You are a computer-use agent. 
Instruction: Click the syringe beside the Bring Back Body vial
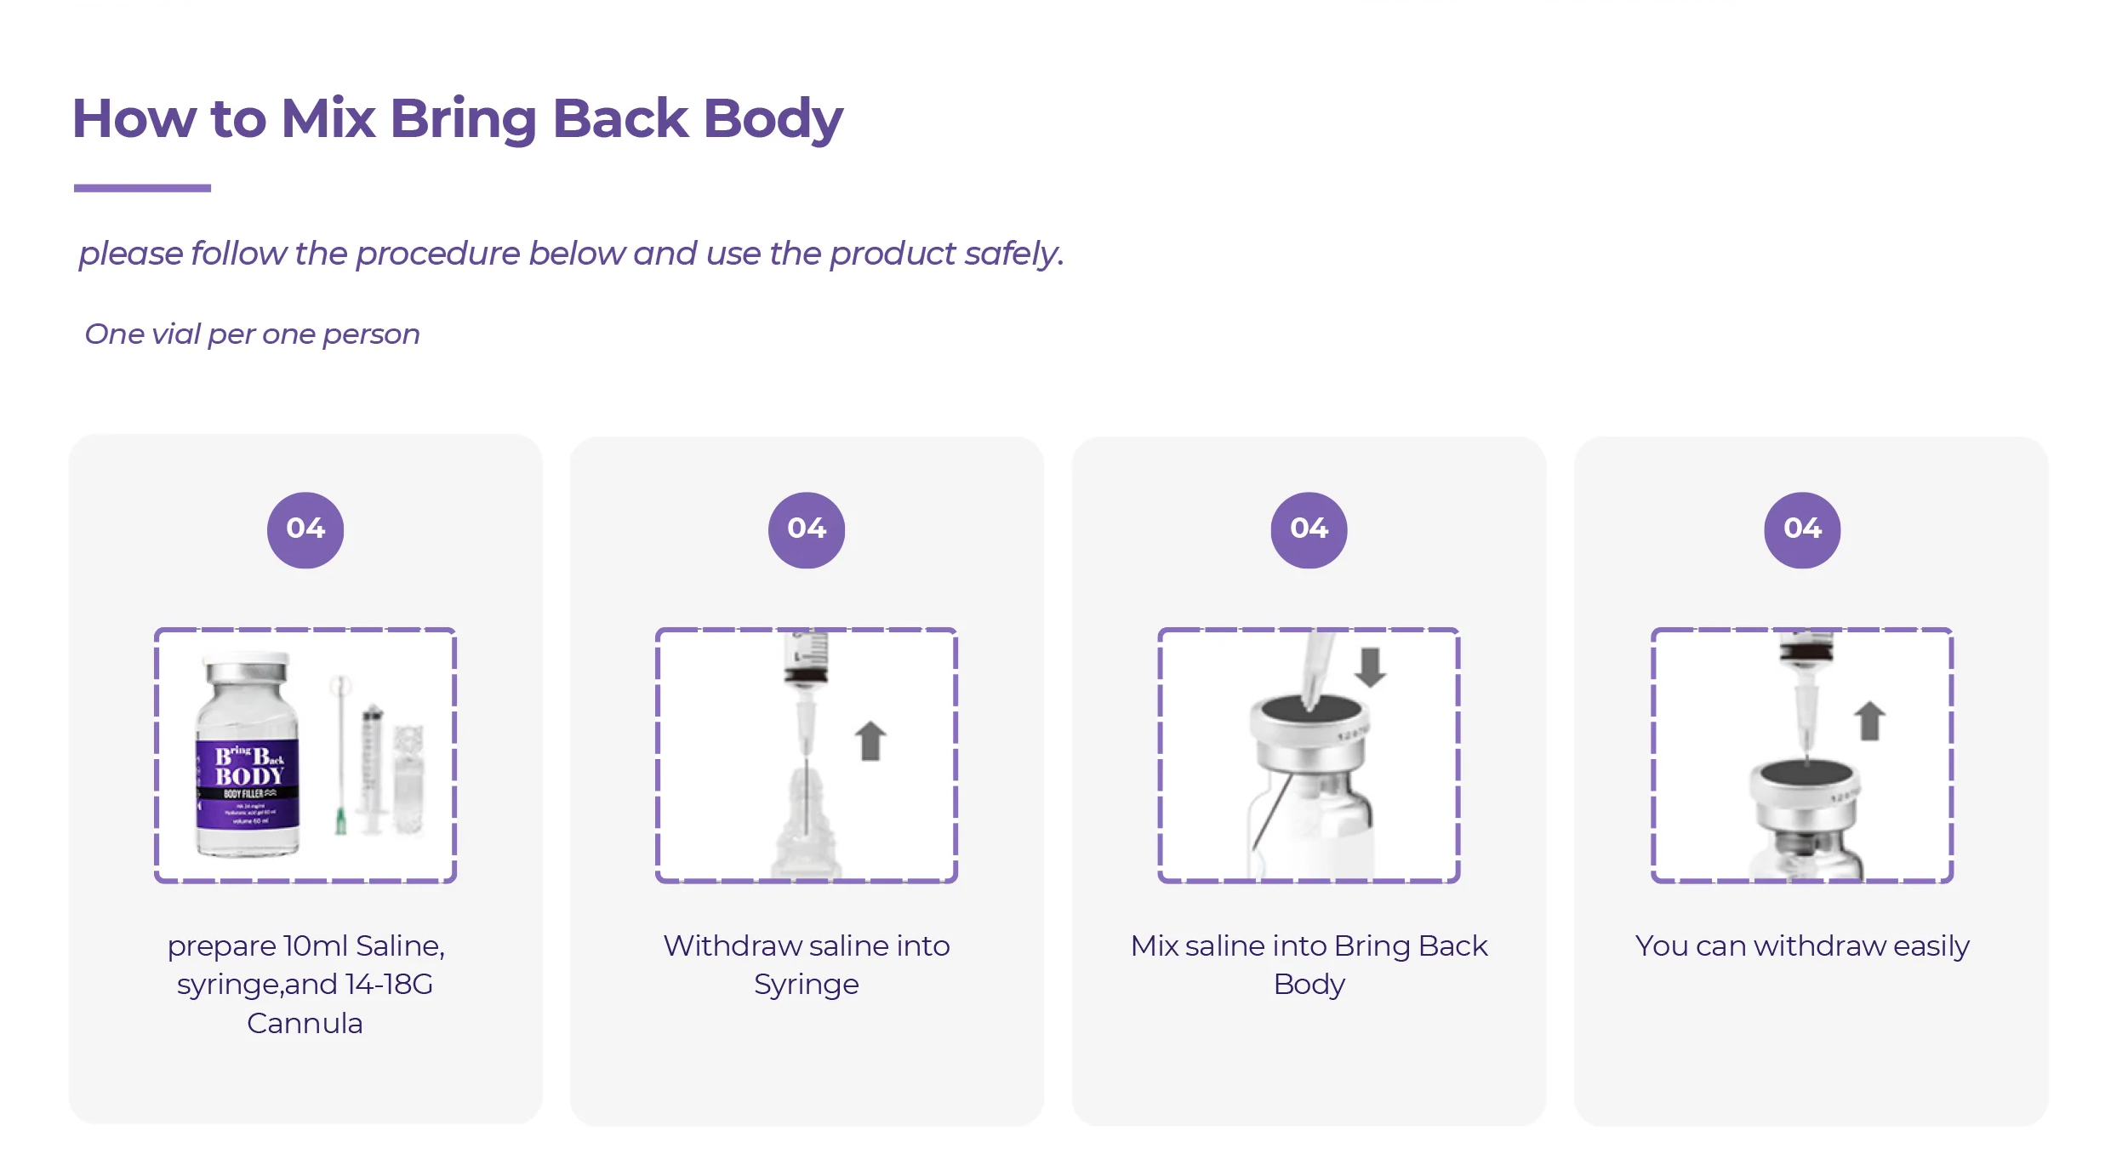coord(372,766)
